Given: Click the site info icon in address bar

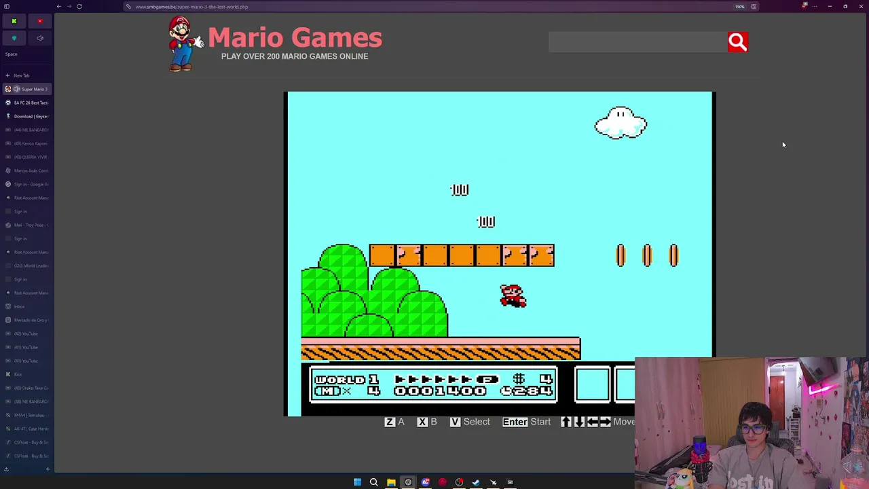Looking at the screenshot, I should 128,7.
